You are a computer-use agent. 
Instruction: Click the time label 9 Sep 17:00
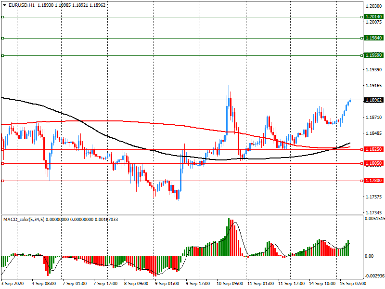pyautogui.click(x=198, y=284)
